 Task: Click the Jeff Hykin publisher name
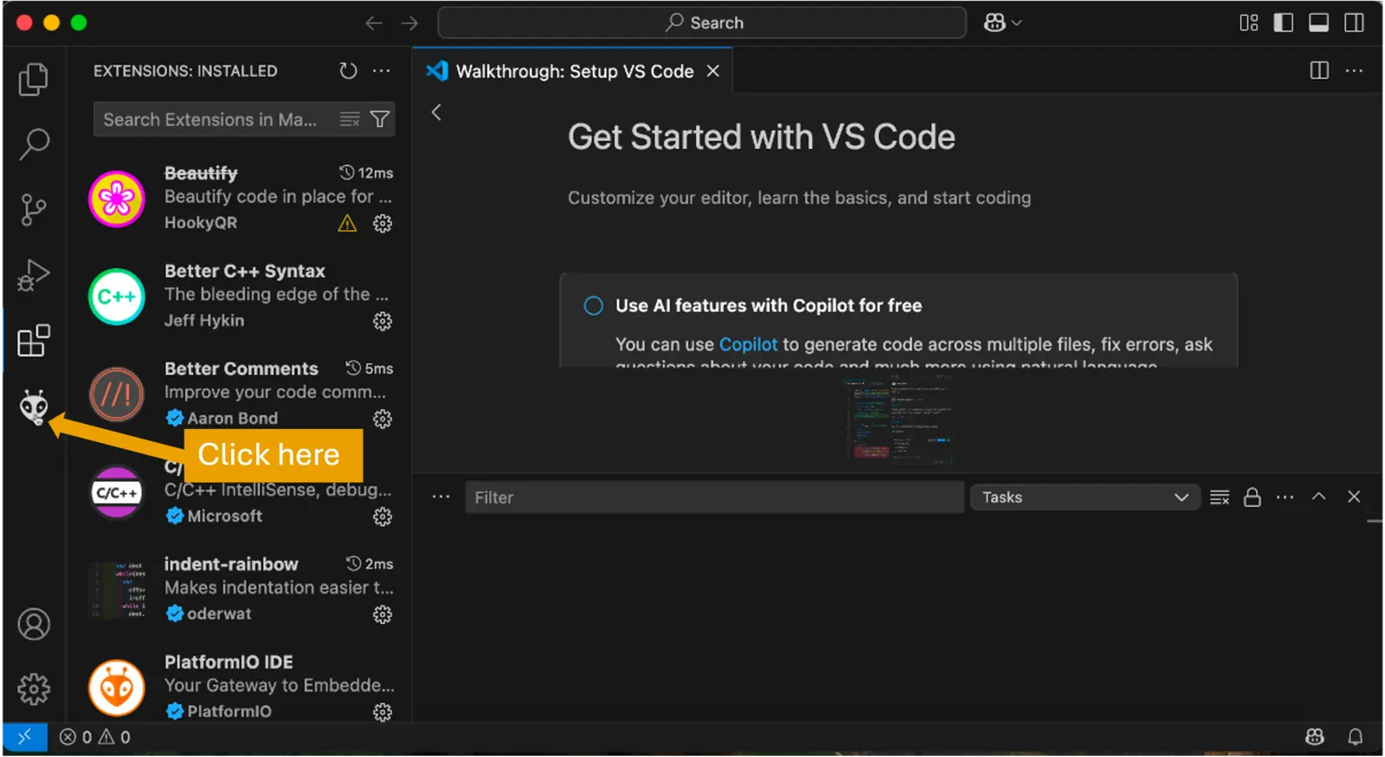[x=204, y=321]
